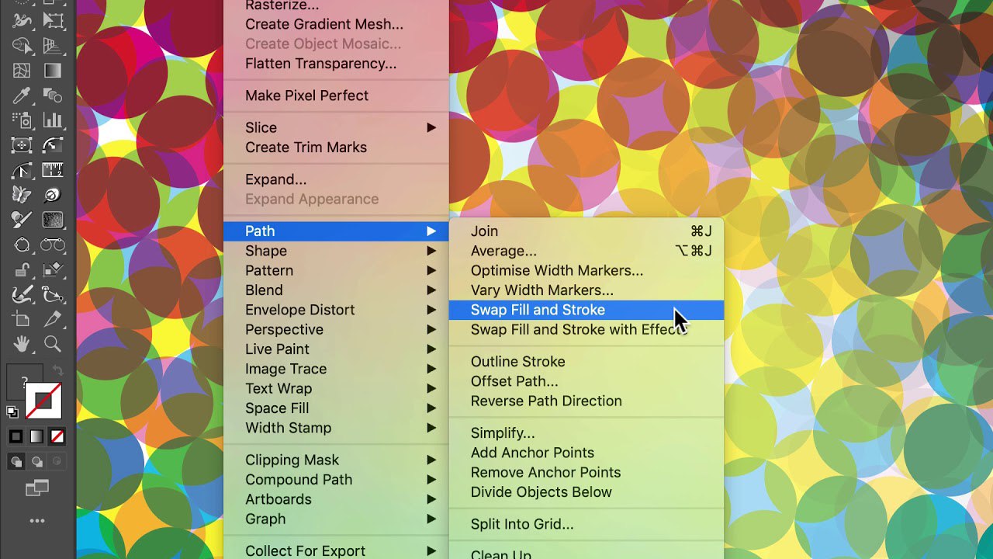Expand the Envelope Distort submenu arrow
993x559 pixels.
pos(431,310)
